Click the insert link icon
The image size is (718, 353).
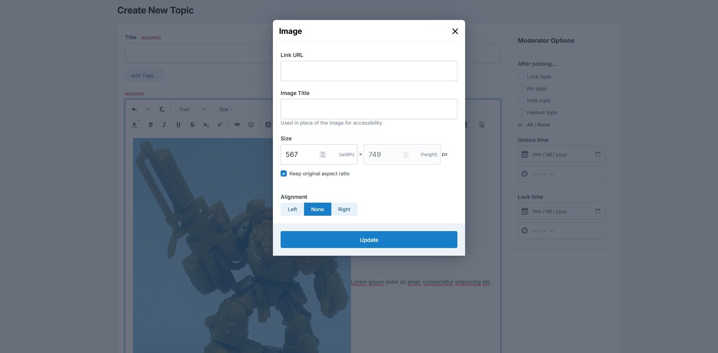point(237,125)
